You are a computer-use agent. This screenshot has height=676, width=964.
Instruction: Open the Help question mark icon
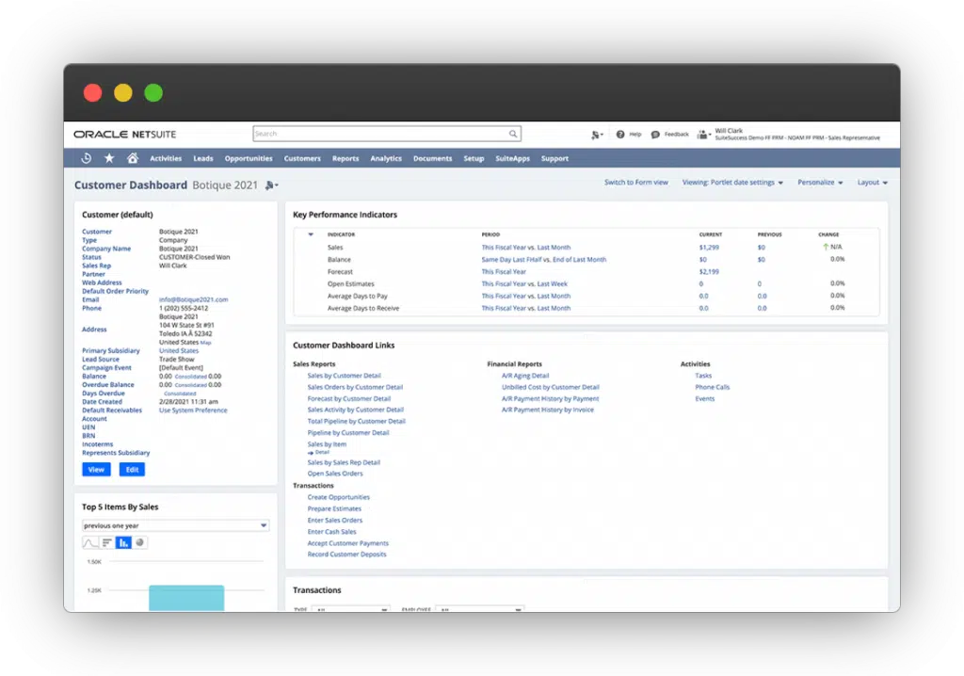(620, 134)
